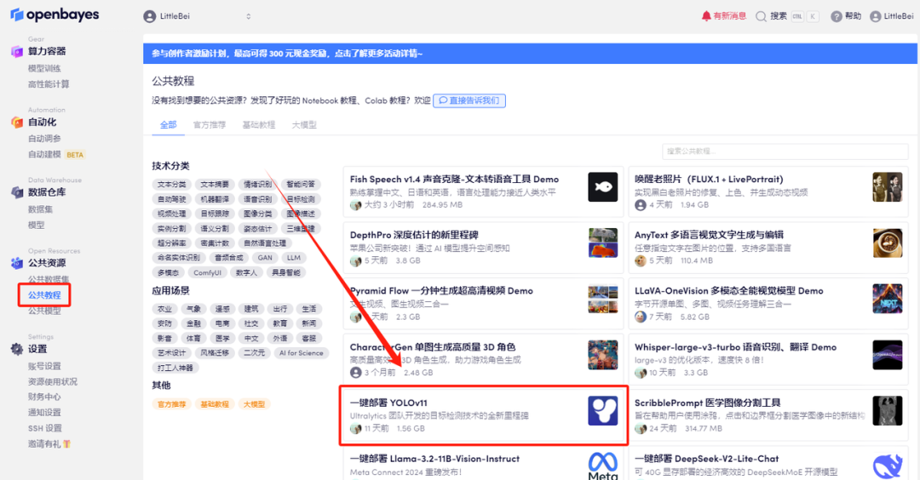Click the 直接告诉我们 button
Screen dimensions: 920x480
[469, 100]
